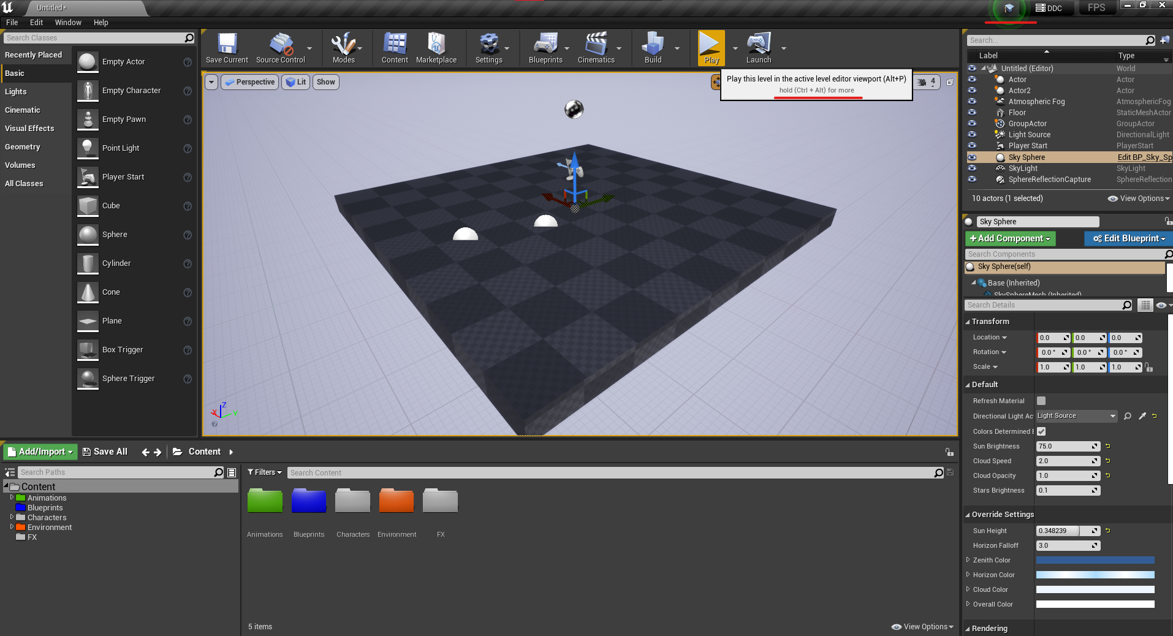Select the Empty Actor placement icon

pos(88,62)
